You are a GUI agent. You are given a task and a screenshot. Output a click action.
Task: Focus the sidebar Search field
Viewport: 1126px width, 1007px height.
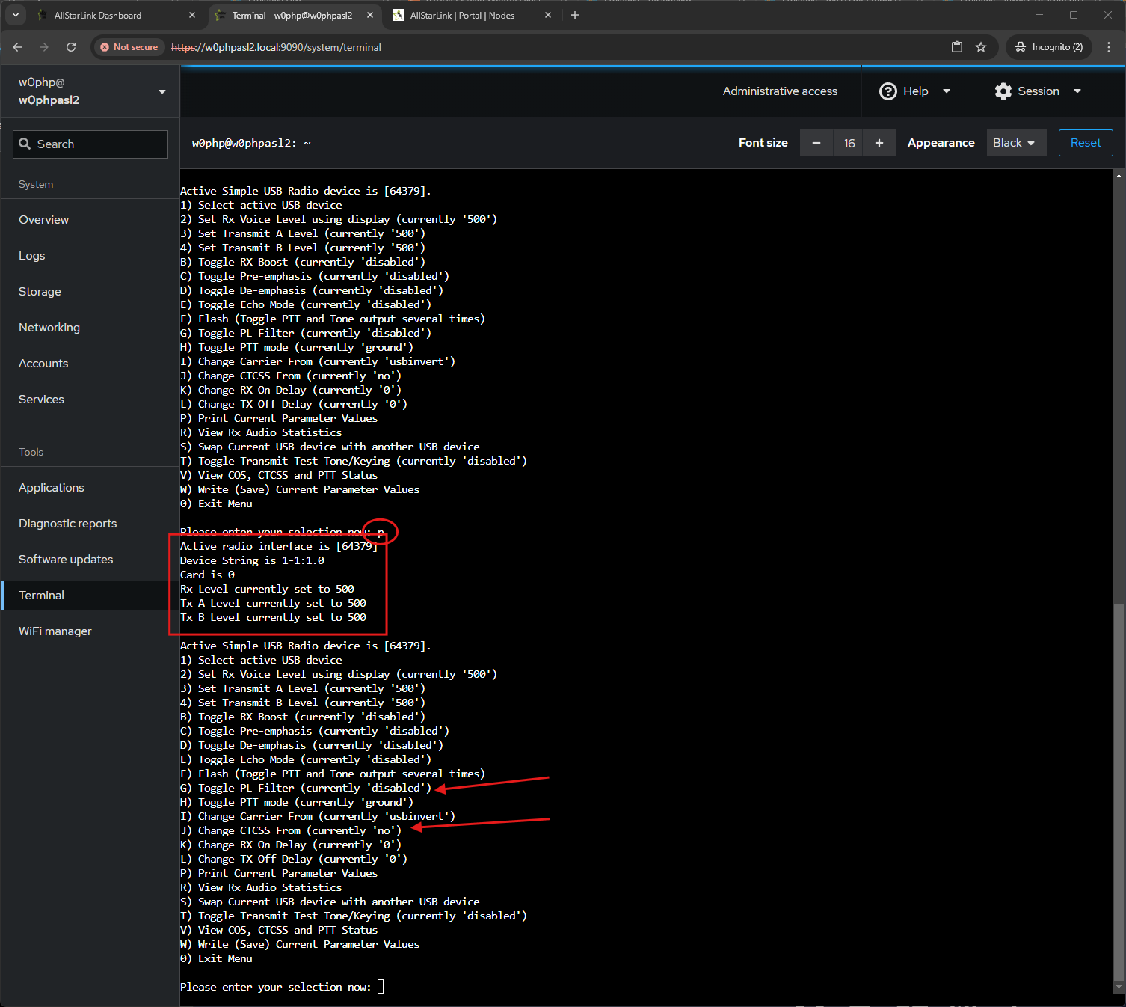point(90,144)
